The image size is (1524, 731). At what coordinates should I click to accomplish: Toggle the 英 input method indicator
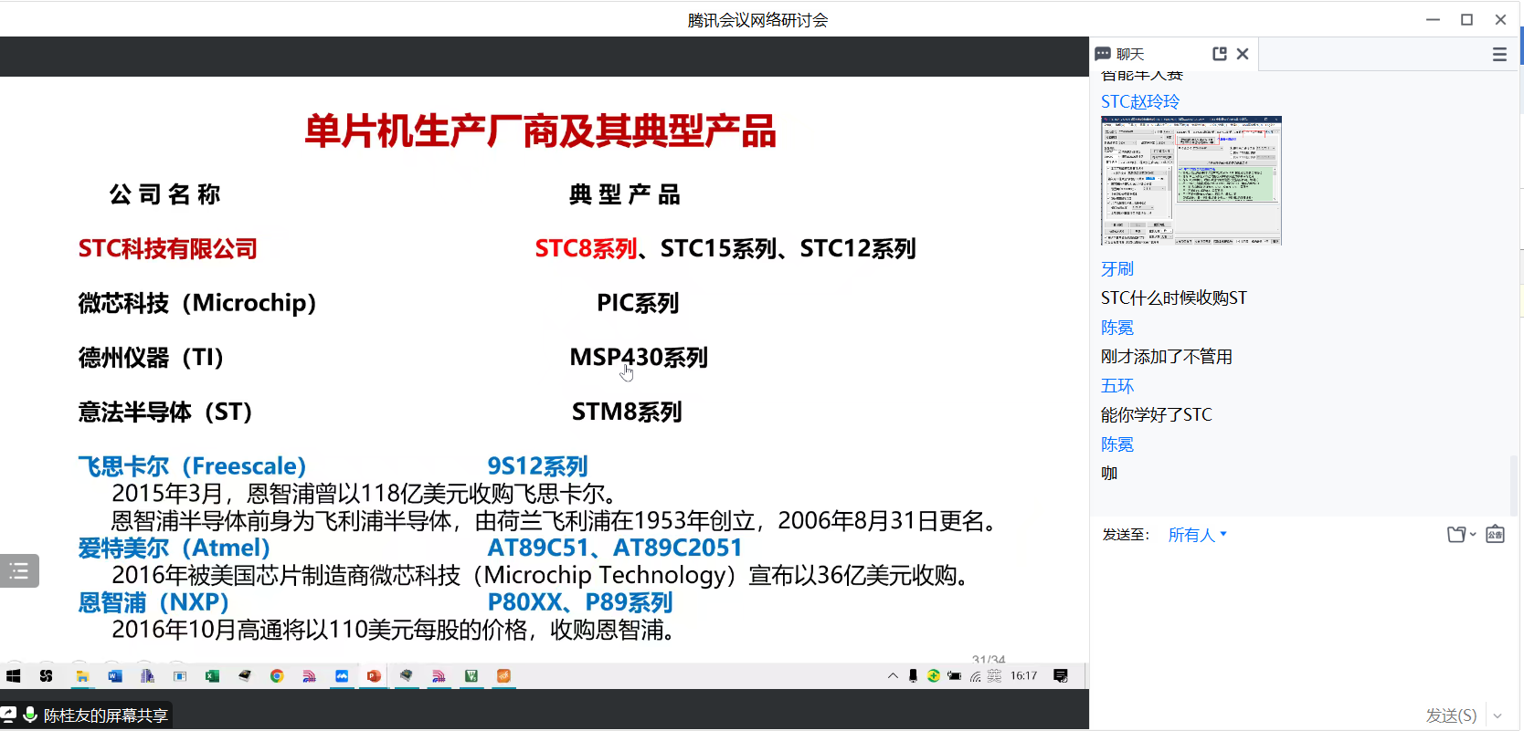pyautogui.click(x=994, y=676)
